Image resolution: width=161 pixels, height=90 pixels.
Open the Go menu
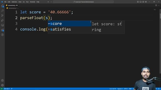coord(24,2)
